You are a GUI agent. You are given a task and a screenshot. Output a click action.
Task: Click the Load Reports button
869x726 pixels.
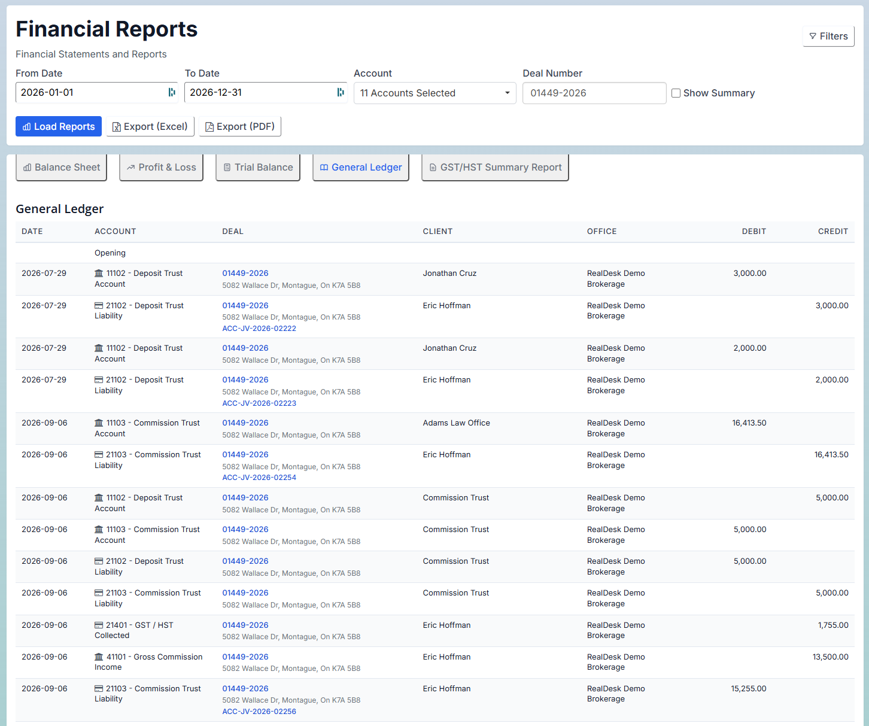click(59, 126)
